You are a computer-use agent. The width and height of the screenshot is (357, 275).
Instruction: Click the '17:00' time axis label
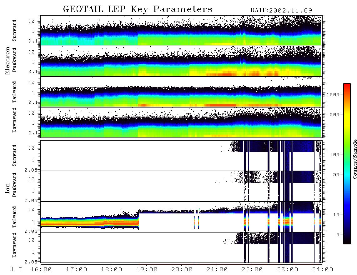click(x=77, y=269)
